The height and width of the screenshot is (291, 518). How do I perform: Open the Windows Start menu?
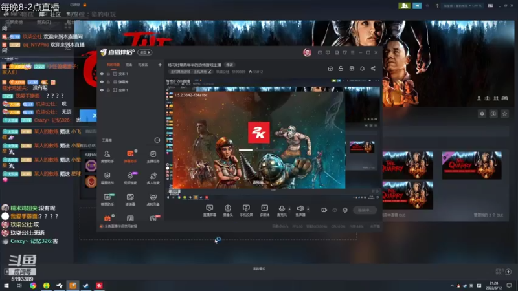coord(6,286)
